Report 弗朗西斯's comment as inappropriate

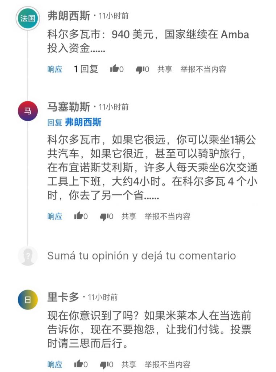pos(203,69)
